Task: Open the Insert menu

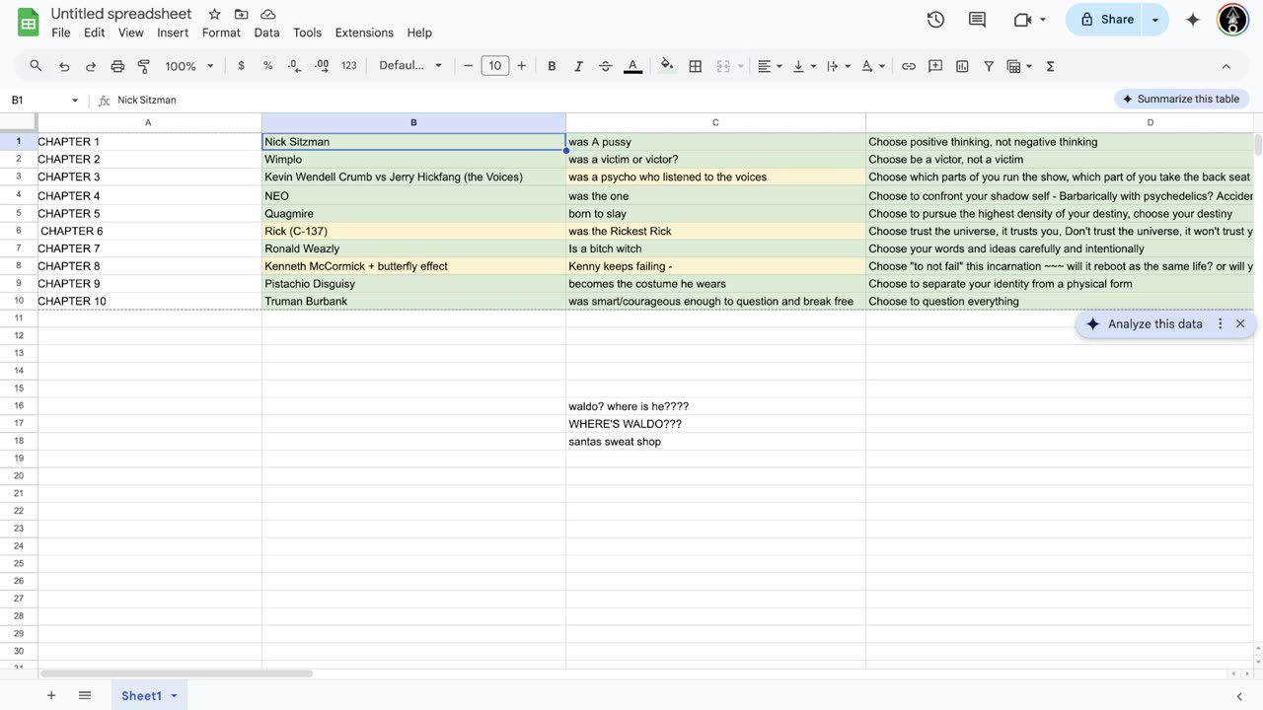Action: tap(173, 33)
